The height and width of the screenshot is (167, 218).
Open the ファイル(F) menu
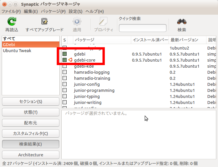[x=11, y=11]
